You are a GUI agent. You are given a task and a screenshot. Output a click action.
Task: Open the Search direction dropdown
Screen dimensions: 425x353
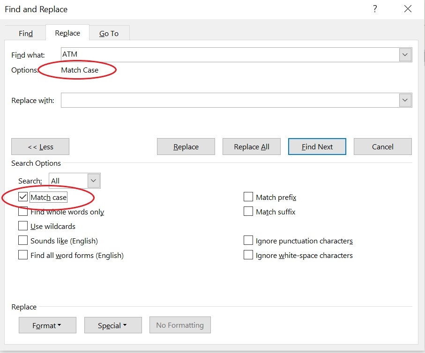point(94,181)
